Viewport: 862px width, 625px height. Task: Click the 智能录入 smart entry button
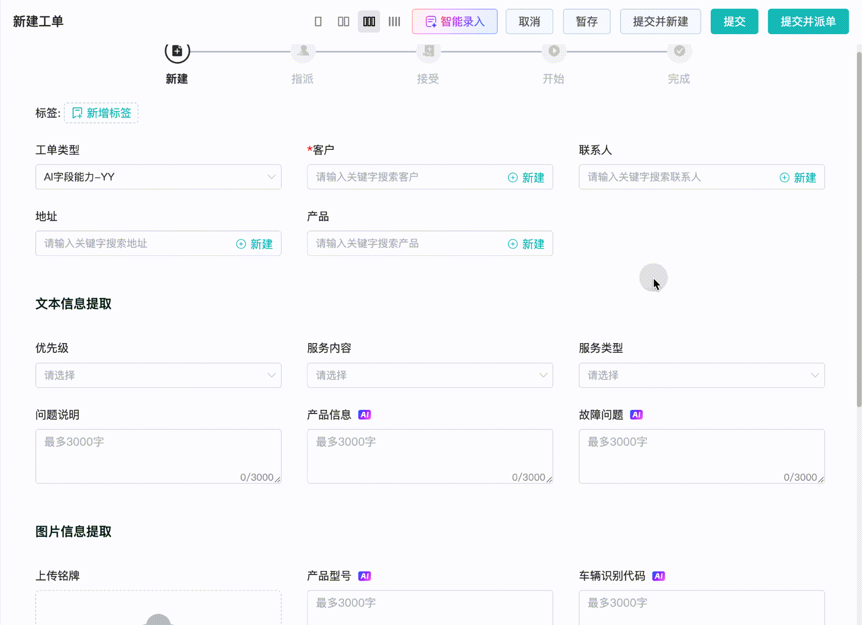[x=454, y=21]
